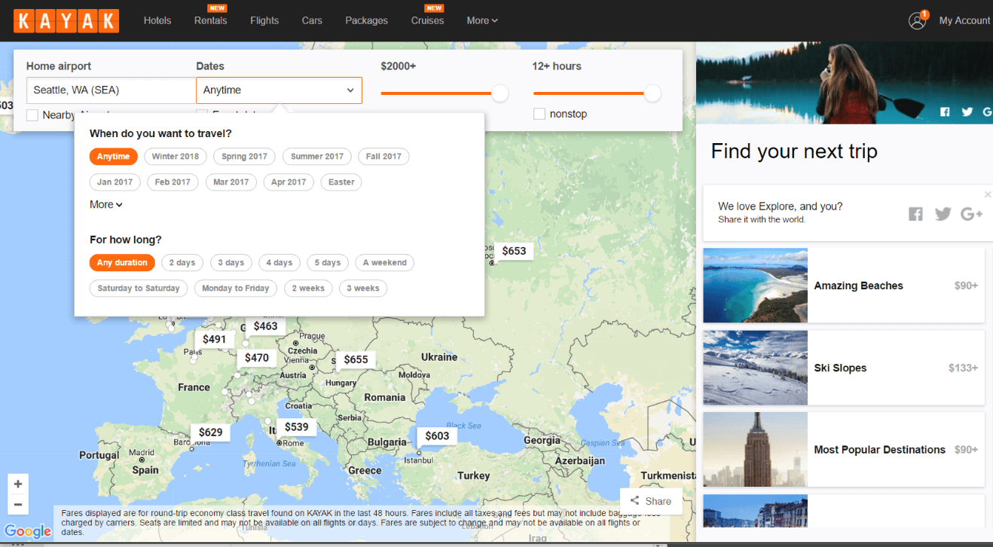
Task: Expand the More menu in top navigation
Action: coord(482,20)
